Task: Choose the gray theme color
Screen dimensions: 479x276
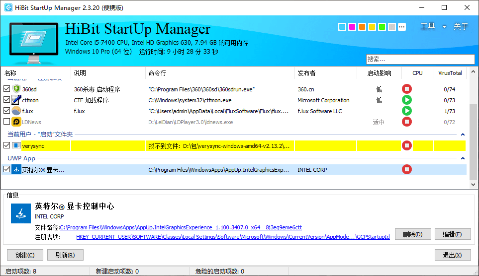Action: point(391,27)
